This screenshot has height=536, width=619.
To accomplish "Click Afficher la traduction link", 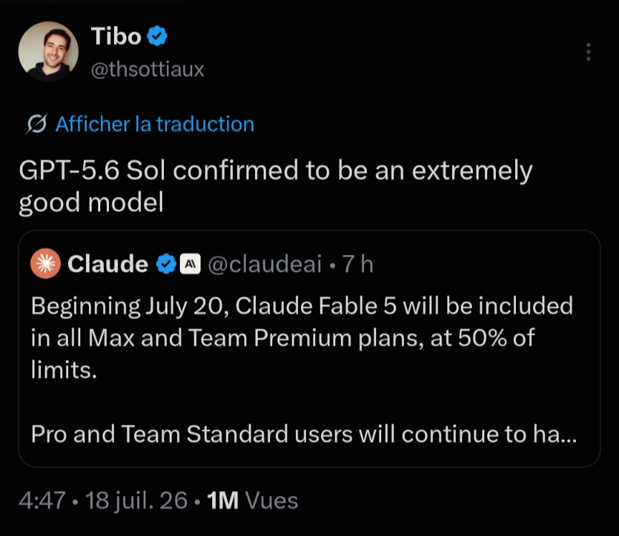I will [x=155, y=125].
